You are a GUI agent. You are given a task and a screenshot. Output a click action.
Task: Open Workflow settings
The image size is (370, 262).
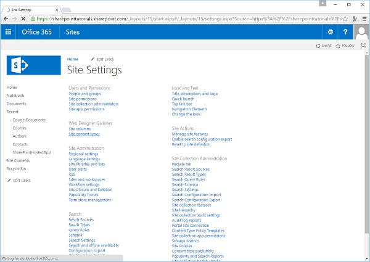coord(84,185)
